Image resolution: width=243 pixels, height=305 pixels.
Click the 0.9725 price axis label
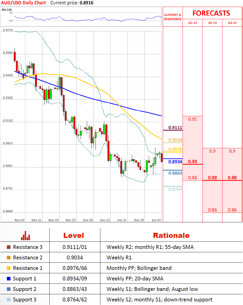[x=8, y=30]
